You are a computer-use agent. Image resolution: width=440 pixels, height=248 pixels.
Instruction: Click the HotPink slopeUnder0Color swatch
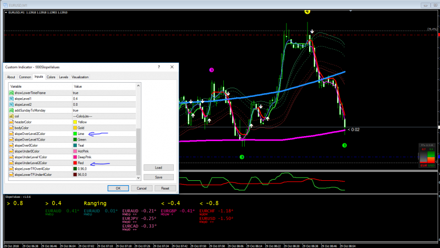click(x=75, y=151)
